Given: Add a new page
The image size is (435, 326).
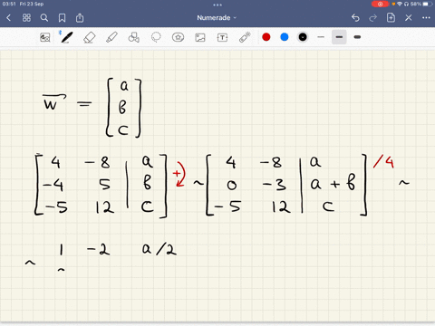Looking at the screenshot, I should point(391,17).
